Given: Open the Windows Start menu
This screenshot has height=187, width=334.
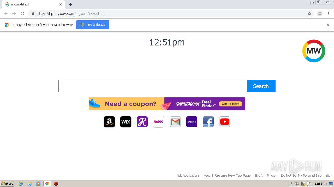Looking at the screenshot, I should click(7, 184).
